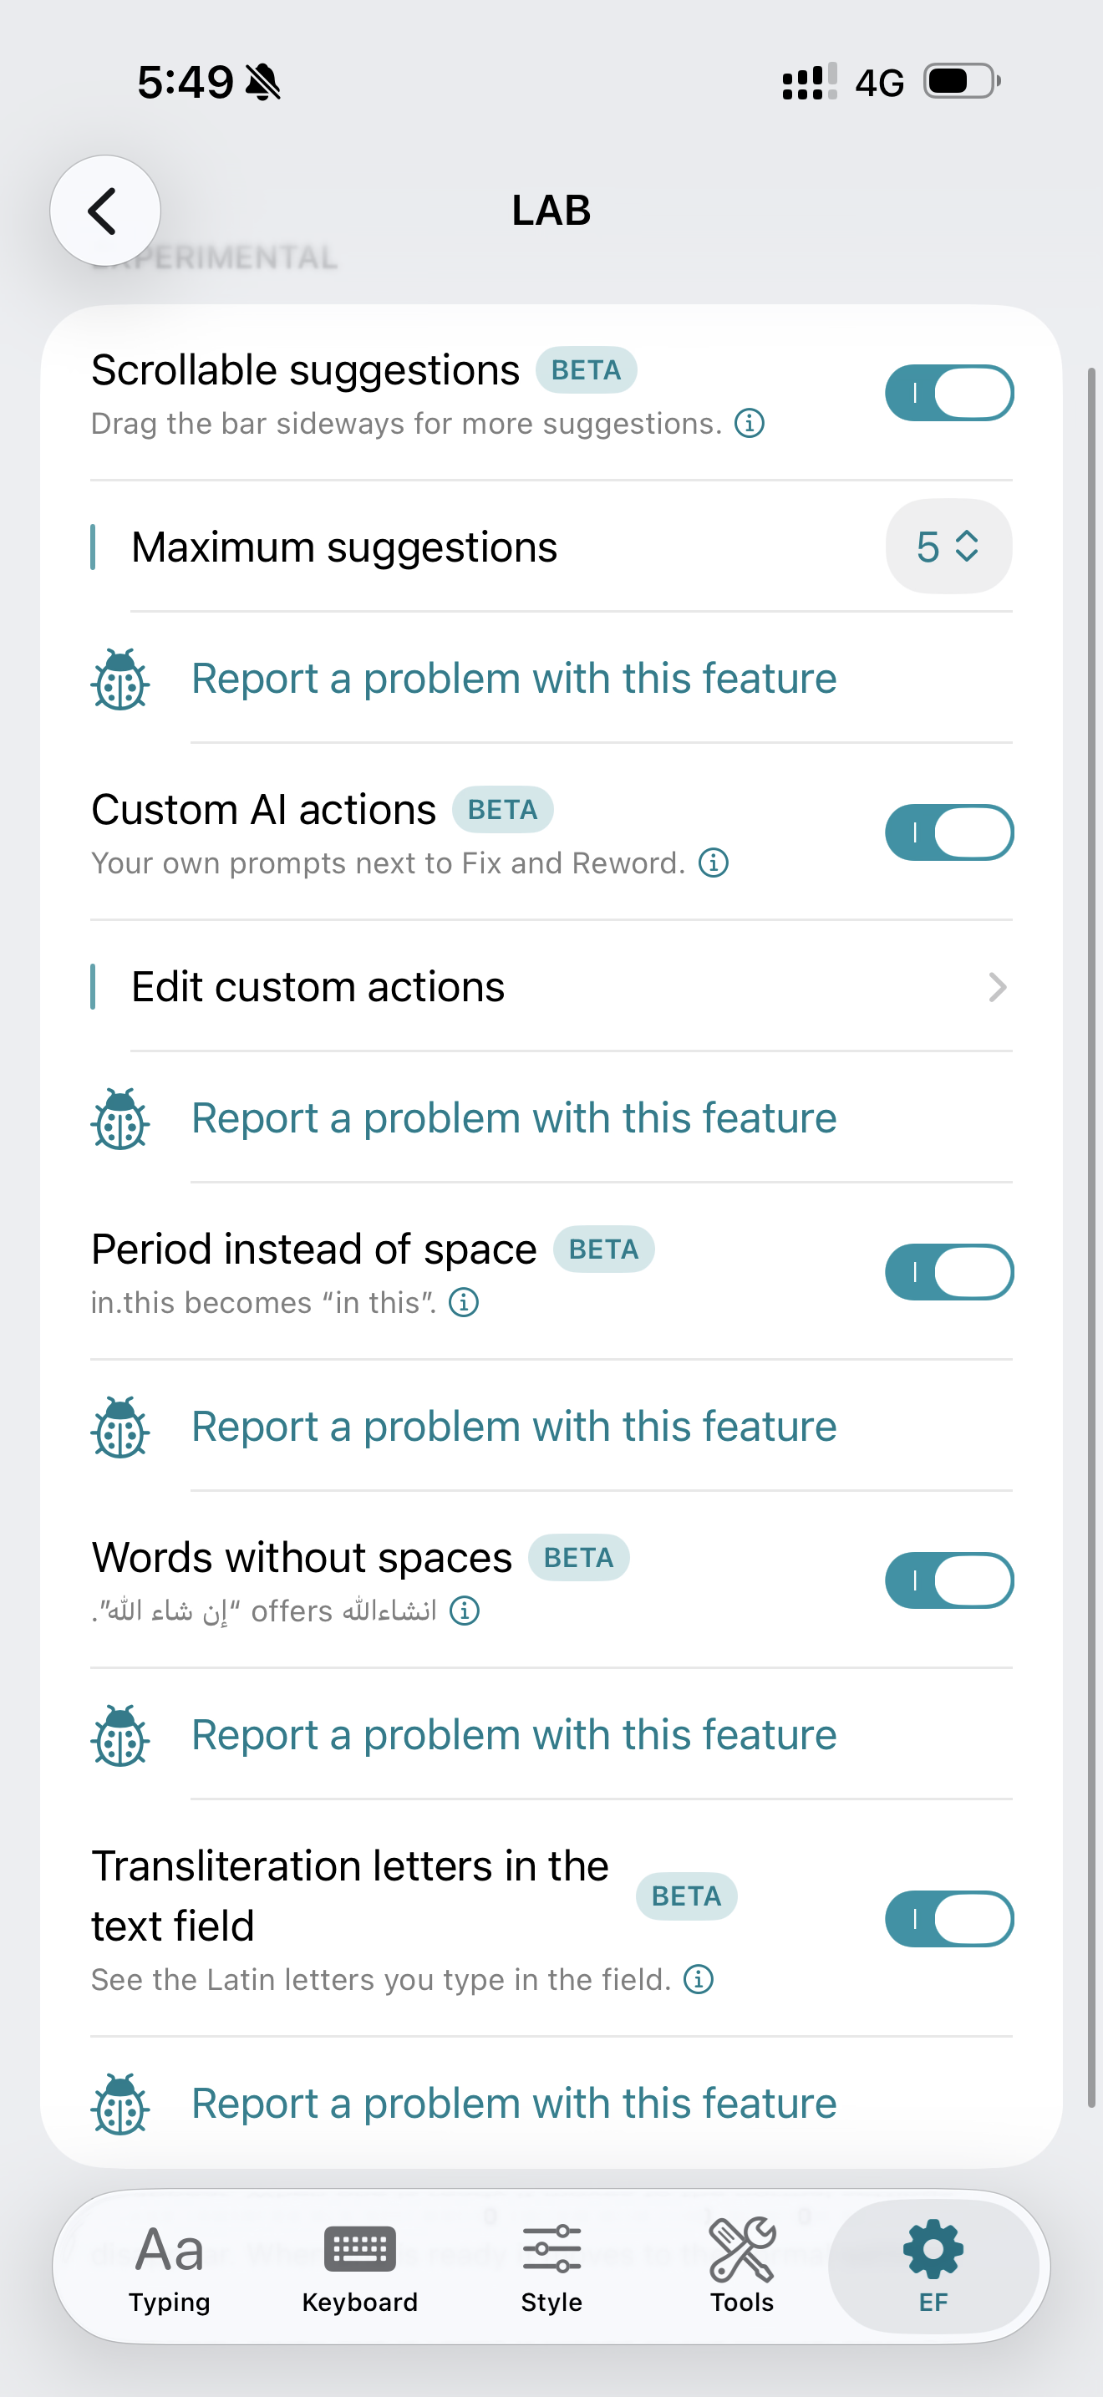1103x2397 pixels.
Task: Report a problem with Period instead of space
Action: 514,1427
